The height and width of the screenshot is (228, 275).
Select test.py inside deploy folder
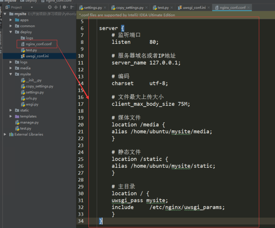point(31,50)
